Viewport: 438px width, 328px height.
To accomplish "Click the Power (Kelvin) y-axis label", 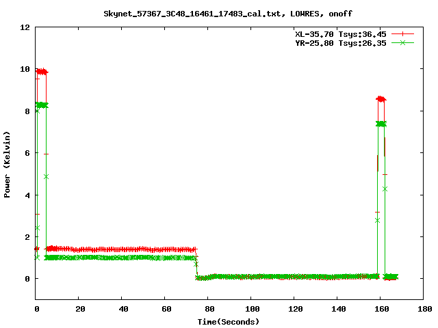I will 7,165.
